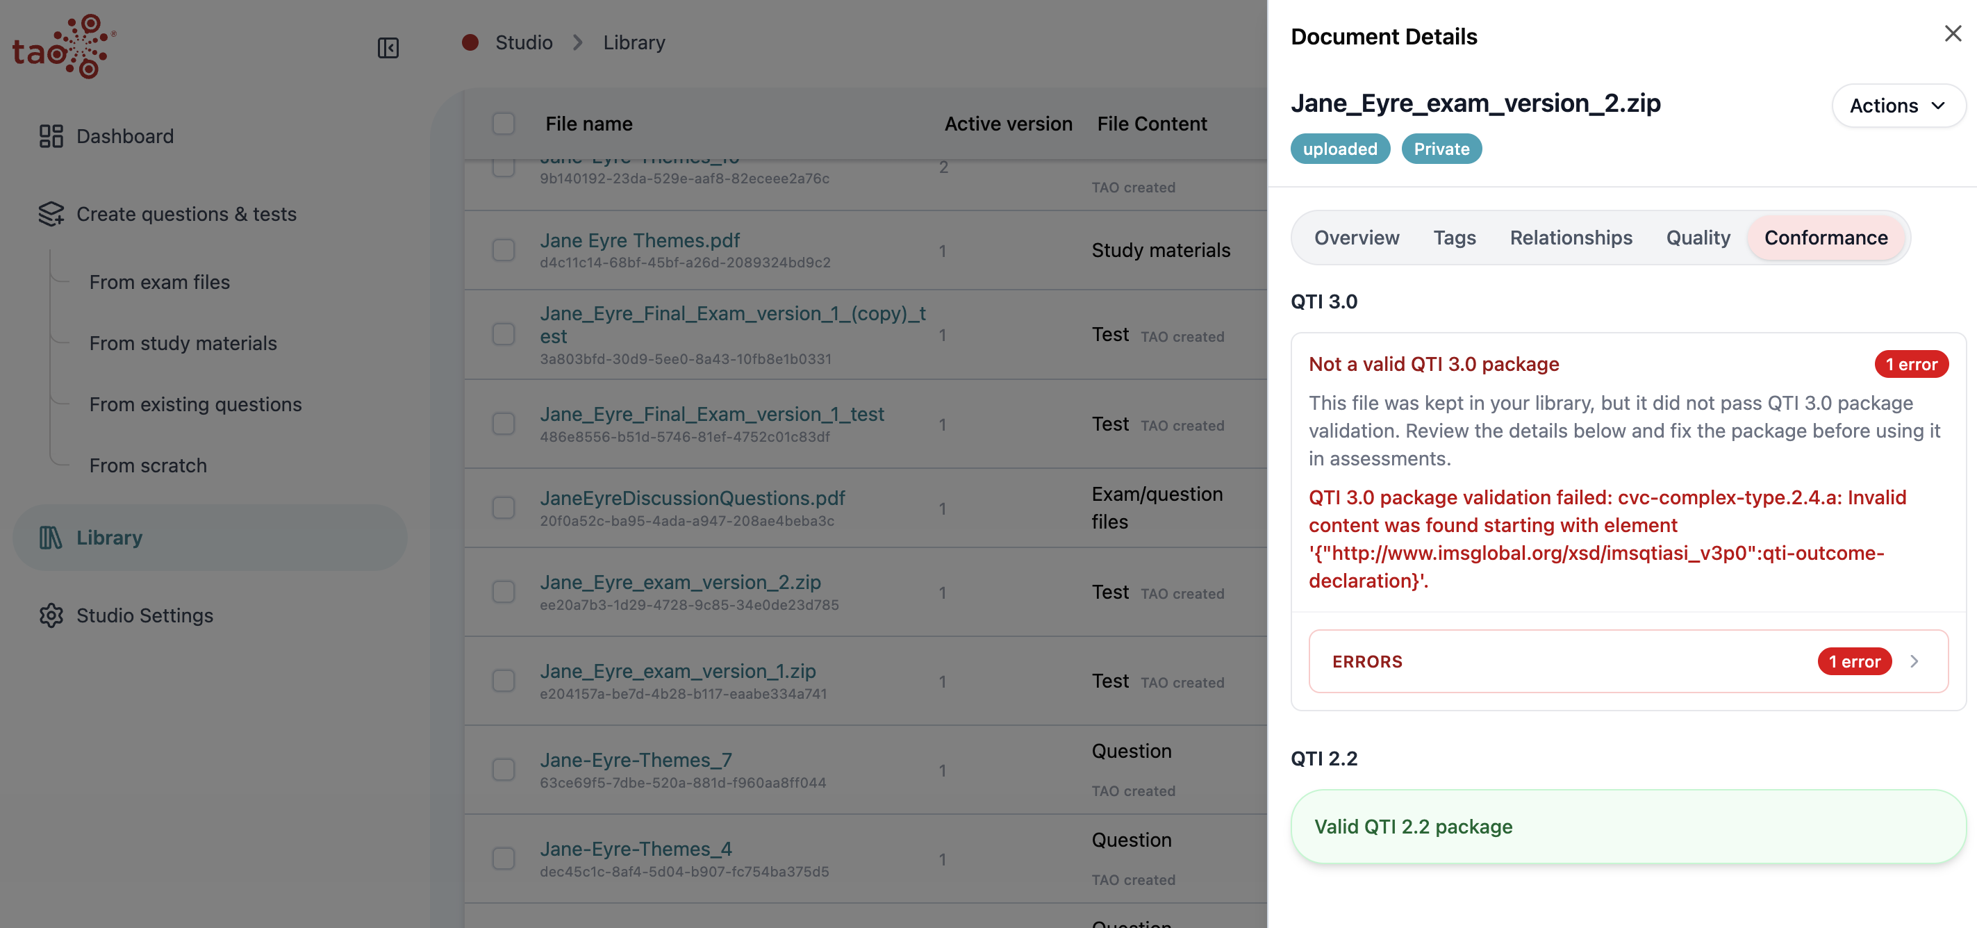Click the Library books icon
This screenshot has height=928, width=1977.
(51, 538)
